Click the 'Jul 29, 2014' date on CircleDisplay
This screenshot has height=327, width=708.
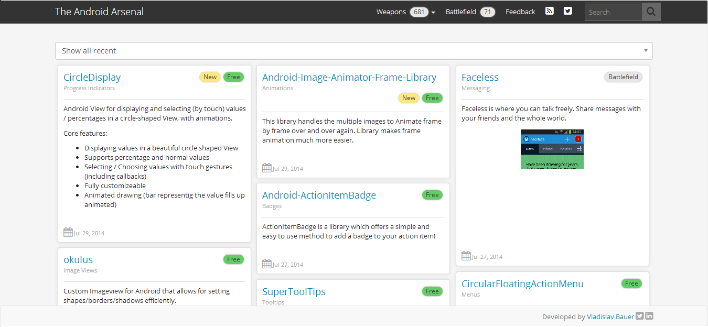tap(89, 233)
